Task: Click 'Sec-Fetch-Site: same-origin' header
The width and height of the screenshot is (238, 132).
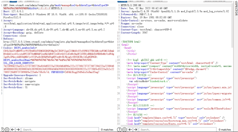Action: pos(21,84)
